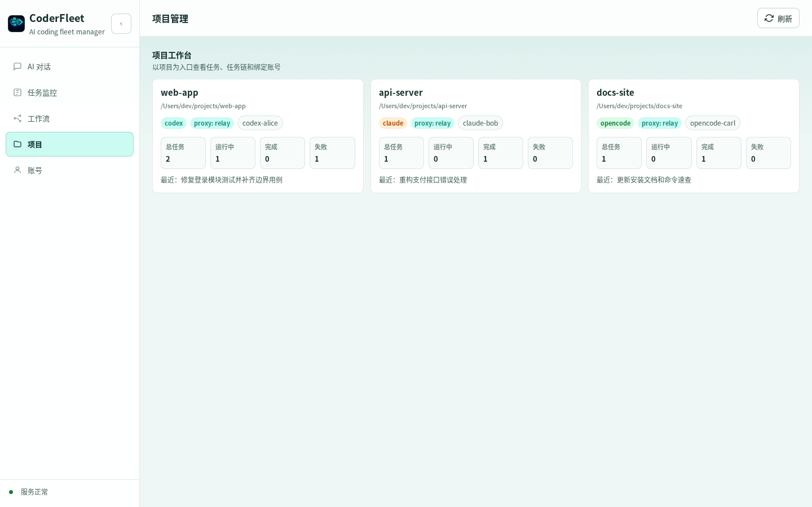The height and width of the screenshot is (507, 812).
Task: Click recent task 更新安装文档和命令速查
Action: (x=654, y=180)
